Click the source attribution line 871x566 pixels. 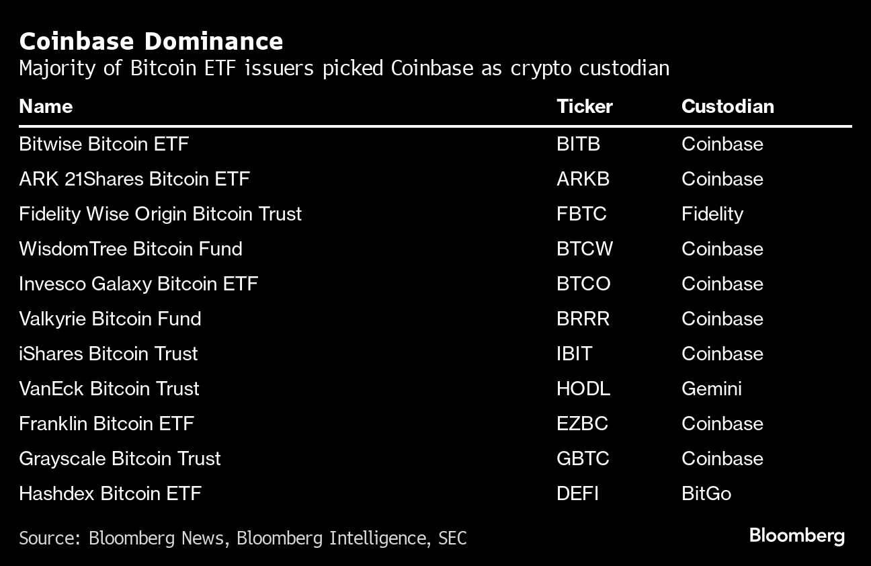point(243,538)
